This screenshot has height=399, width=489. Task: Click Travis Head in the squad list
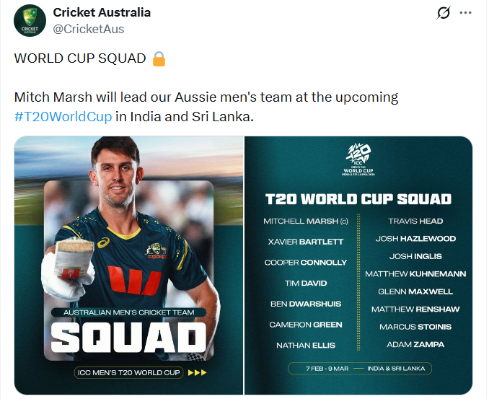415,222
